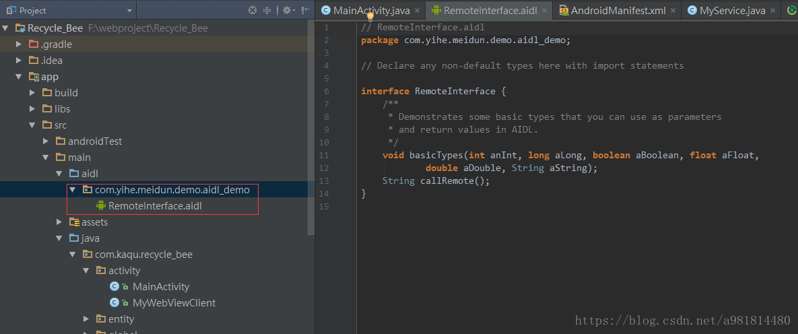798x334 pixels.
Task: Click the Scroll from Source target icon
Action: [253, 10]
